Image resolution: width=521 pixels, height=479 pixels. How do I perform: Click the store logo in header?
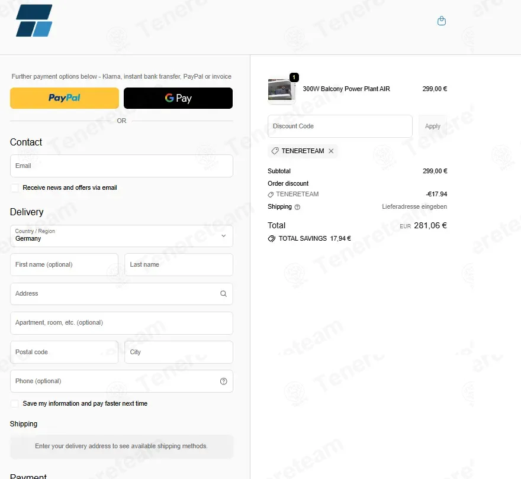coord(34,21)
